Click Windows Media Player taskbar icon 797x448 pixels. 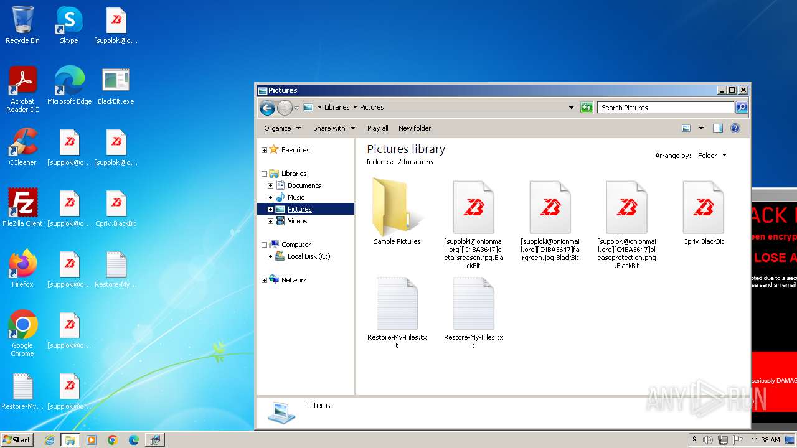(x=92, y=440)
